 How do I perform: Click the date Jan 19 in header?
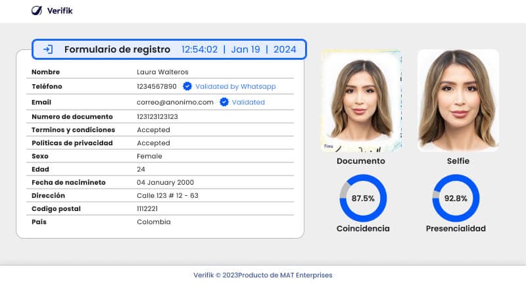245,49
